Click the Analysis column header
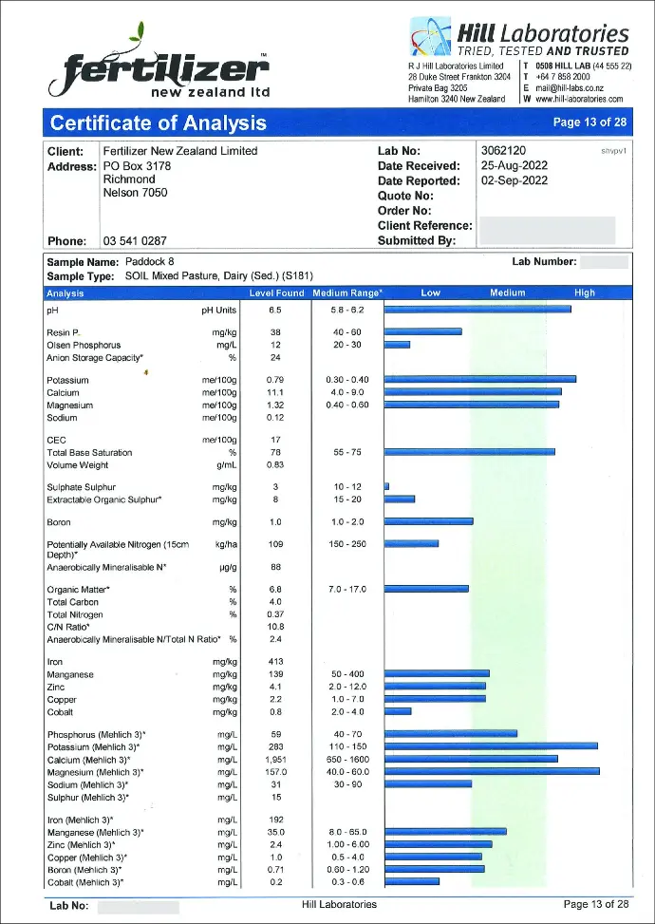Image resolution: width=655 pixels, height=924 pixels. pos(65,292)
